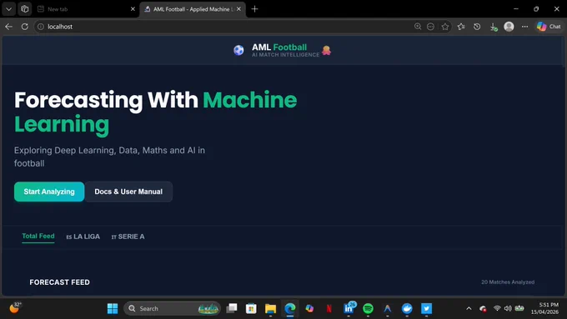Open a new browser tab with plus
The width and height of the screenshot is (567, 319).
pos(254,9)
